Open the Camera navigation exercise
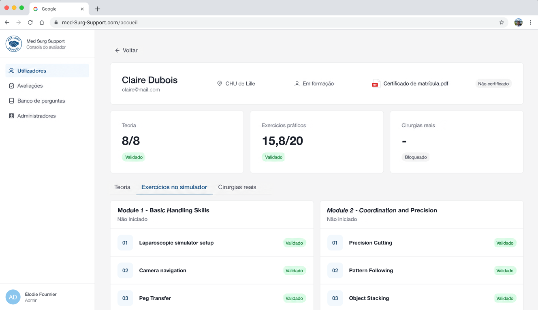The image size is (538, 310). [x=212, y=270]
